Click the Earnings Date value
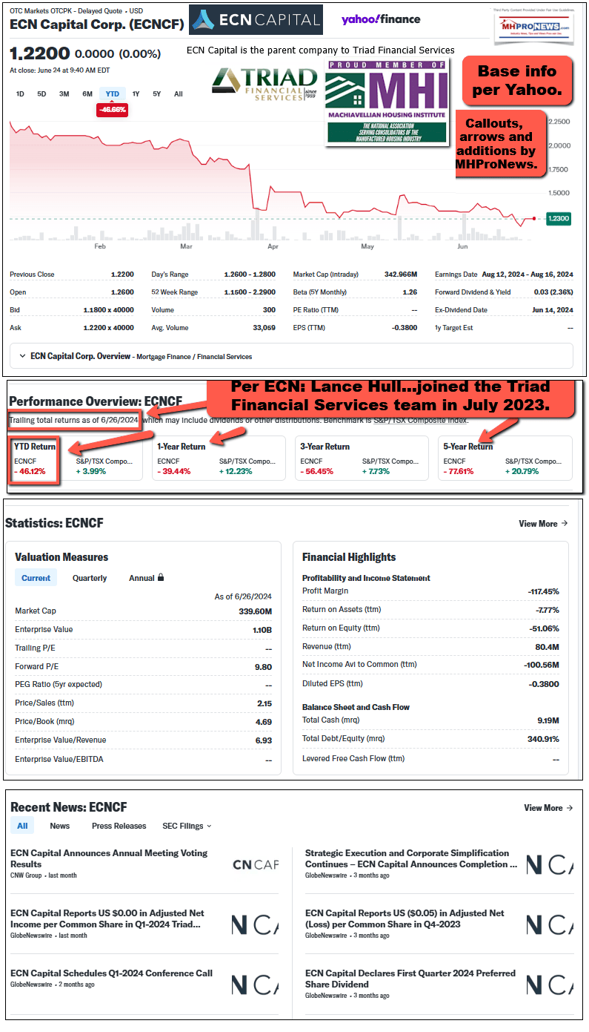The image size is (589, 1032). pyautogui.click(x=526, y=275)
